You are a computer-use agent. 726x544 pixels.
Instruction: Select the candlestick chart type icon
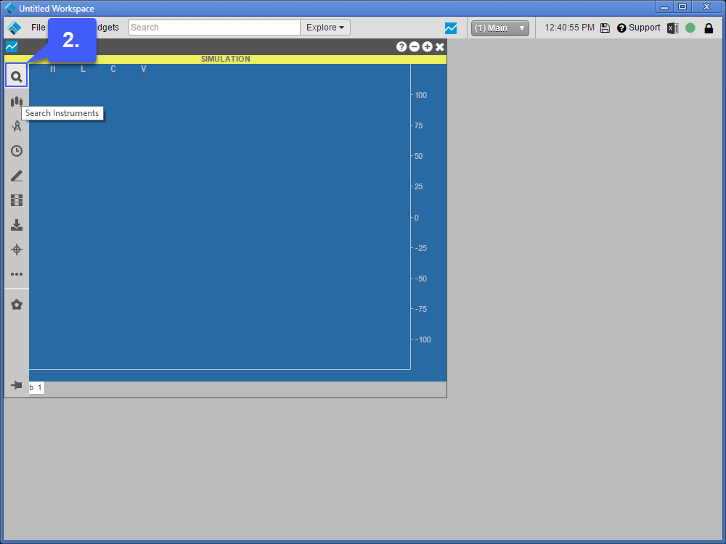(x=16, y=102)
